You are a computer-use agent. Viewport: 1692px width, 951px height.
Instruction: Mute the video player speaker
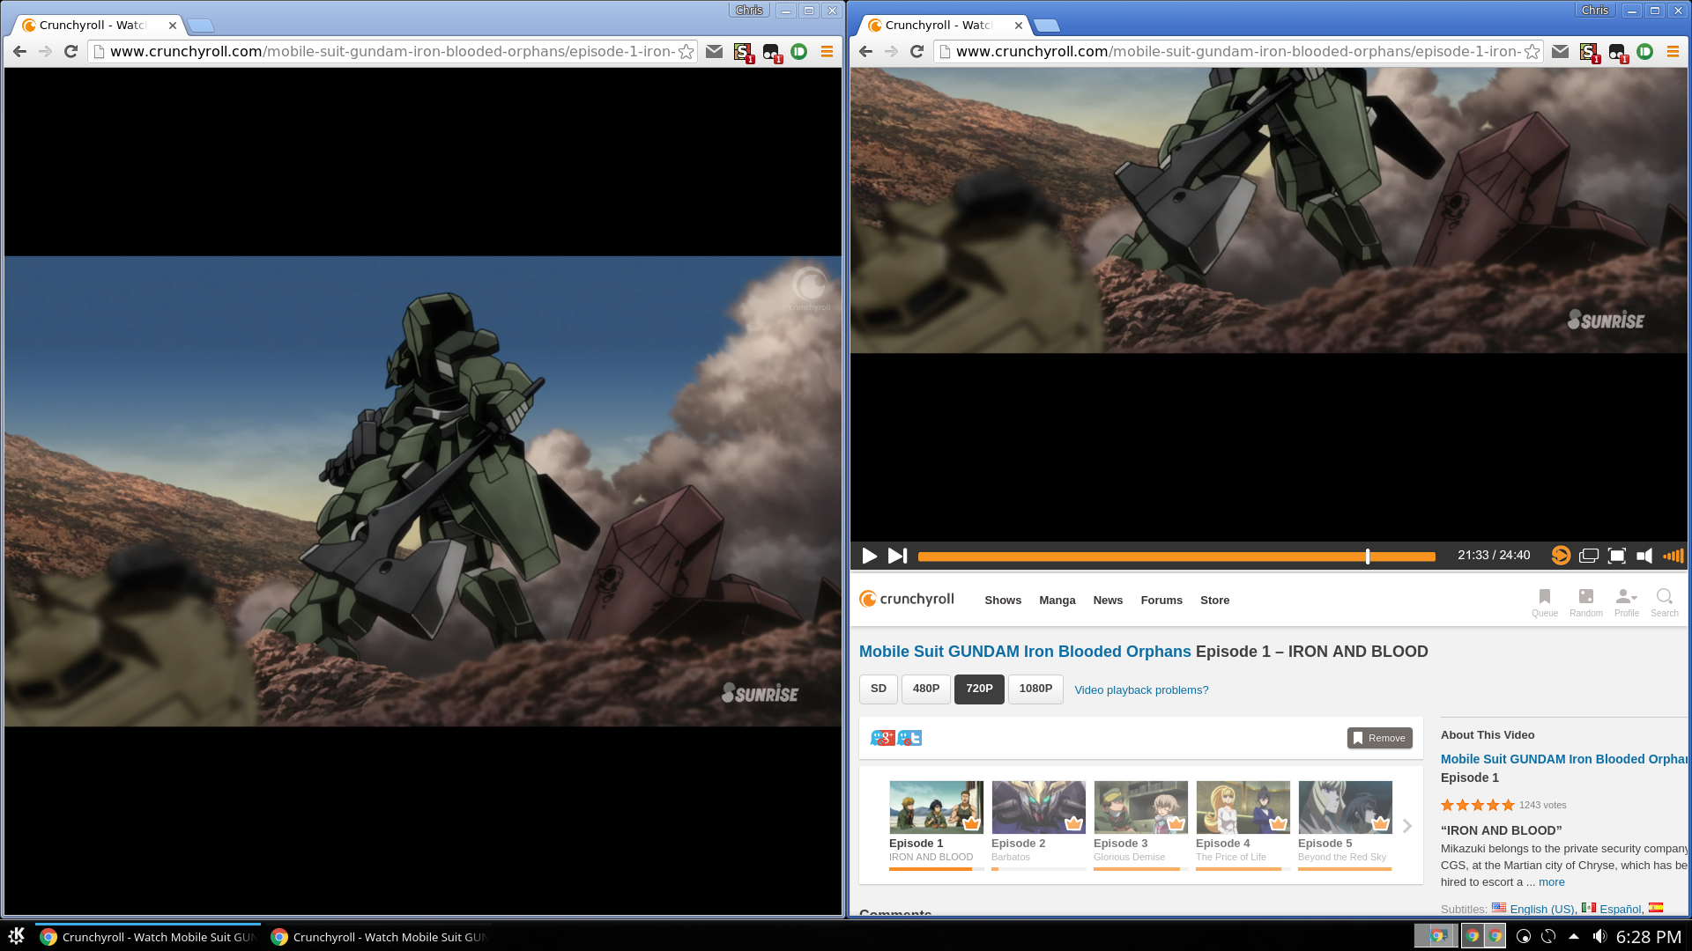(x=1644, y=556)
